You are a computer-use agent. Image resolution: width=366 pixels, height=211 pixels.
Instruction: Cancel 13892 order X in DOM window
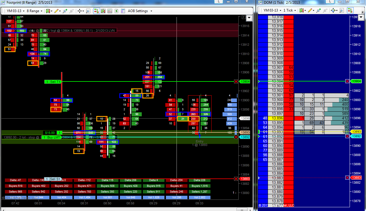[x=347, y=136]
